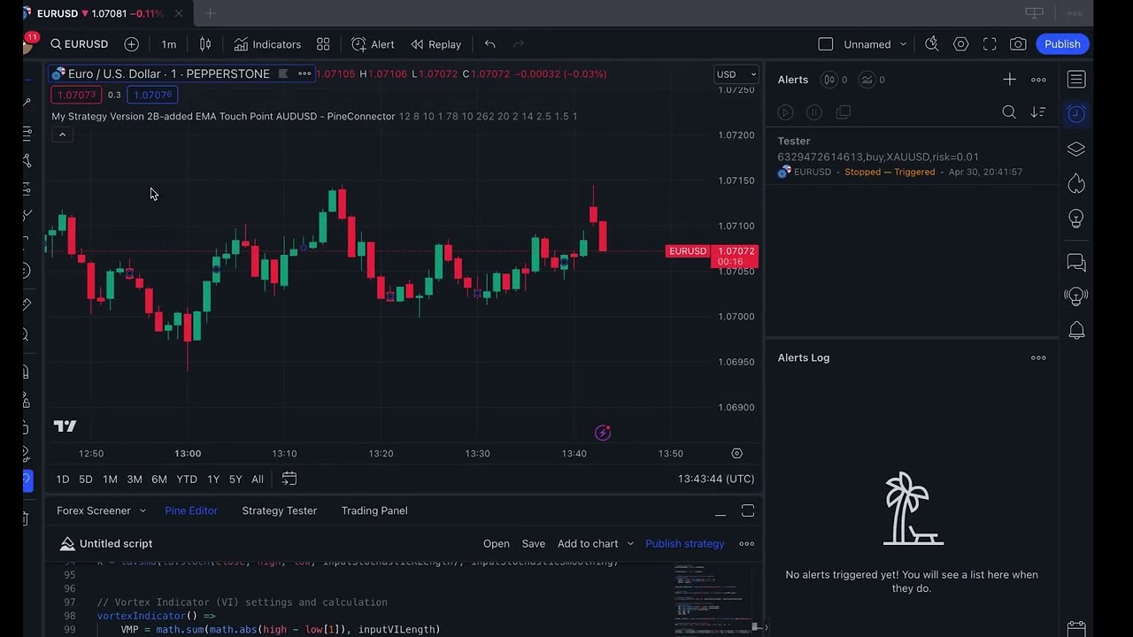The height and width of the screenshot is (637, 1133).
Task: Start bar Replay mode
Action: (435, 44)
